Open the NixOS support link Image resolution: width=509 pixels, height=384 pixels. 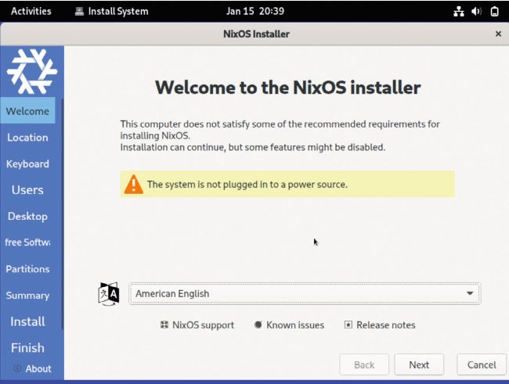point(197,325)
